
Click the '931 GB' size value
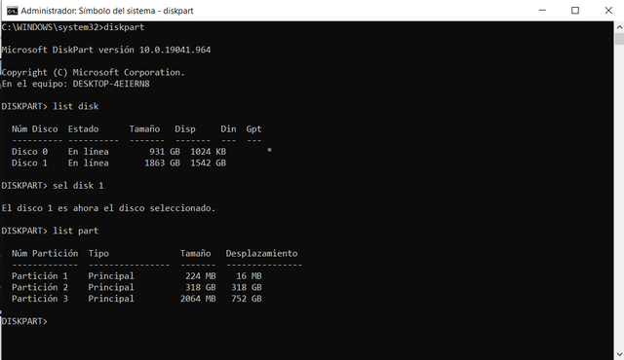click(x=165, y=152)
